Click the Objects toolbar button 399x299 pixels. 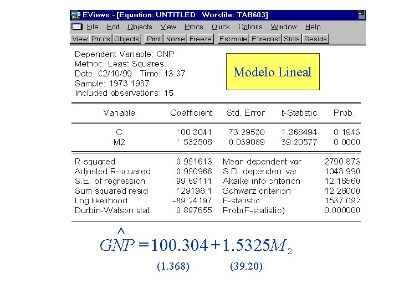[x=126, y=39]
